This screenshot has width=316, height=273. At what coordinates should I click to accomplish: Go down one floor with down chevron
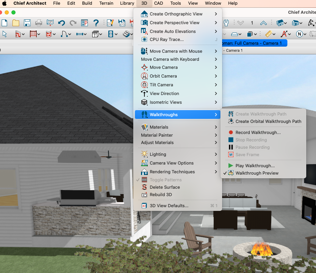tap(240, 23)
